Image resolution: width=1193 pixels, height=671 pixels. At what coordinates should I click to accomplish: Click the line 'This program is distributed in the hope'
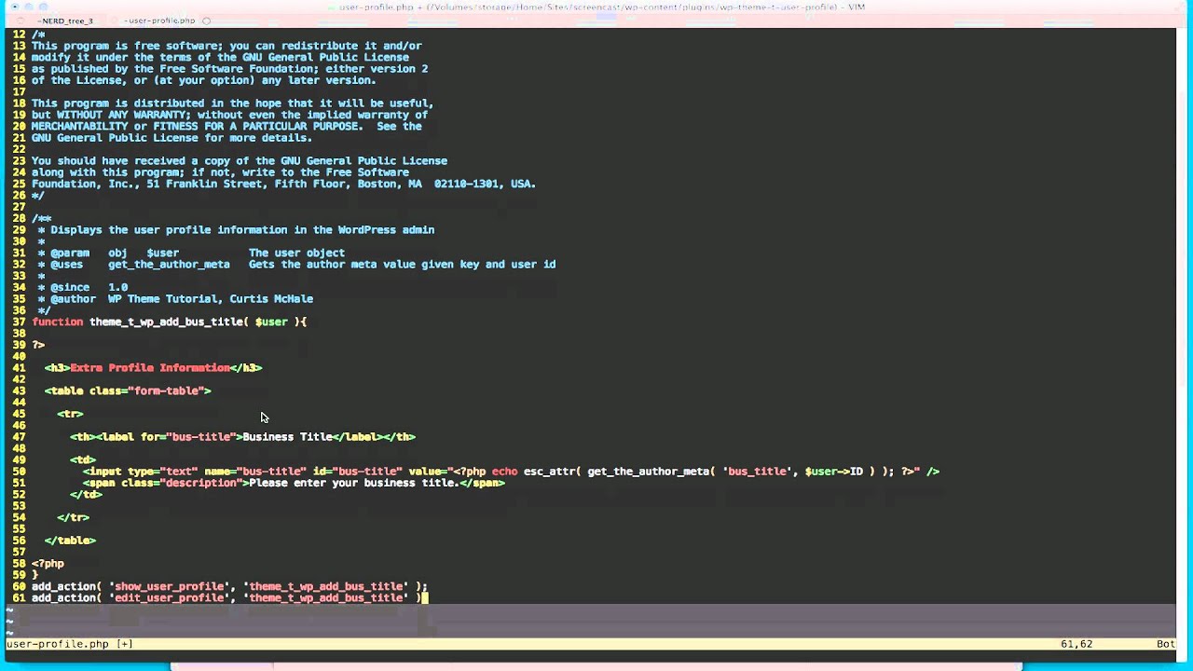click(x=233, y=103)
